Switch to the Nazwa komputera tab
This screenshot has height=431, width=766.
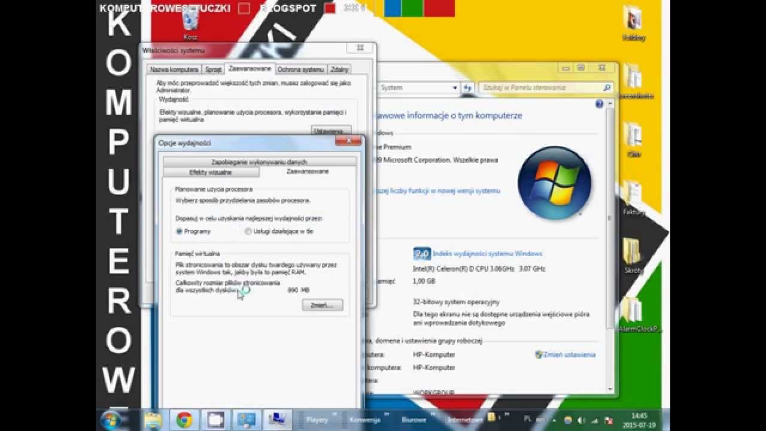click(174, 69)
